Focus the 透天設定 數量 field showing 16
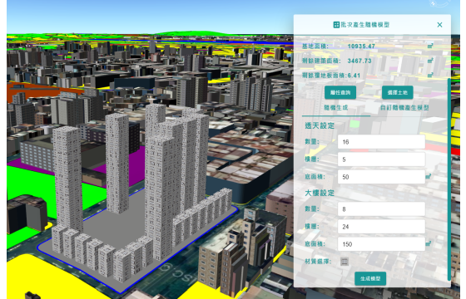Image resolution: width=466 pixels, height=299 pixels. (x=381, y=142)
